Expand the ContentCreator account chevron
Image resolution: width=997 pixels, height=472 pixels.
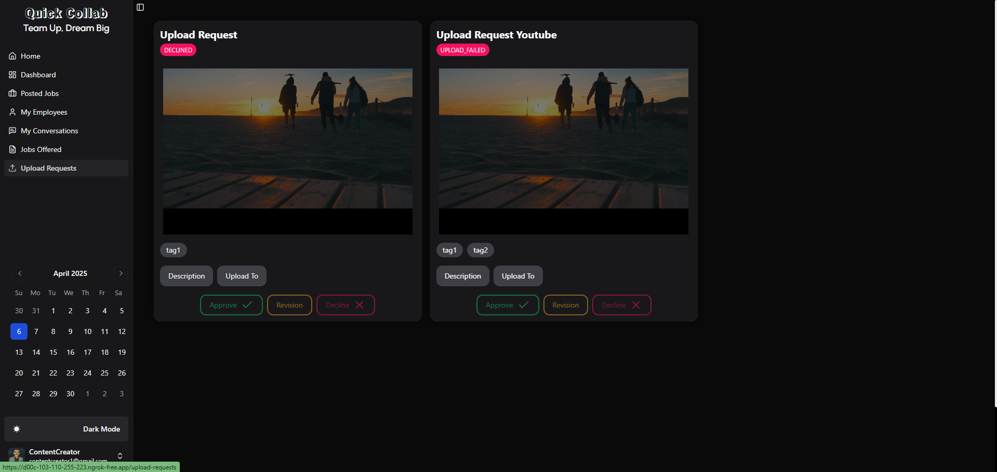120,455
